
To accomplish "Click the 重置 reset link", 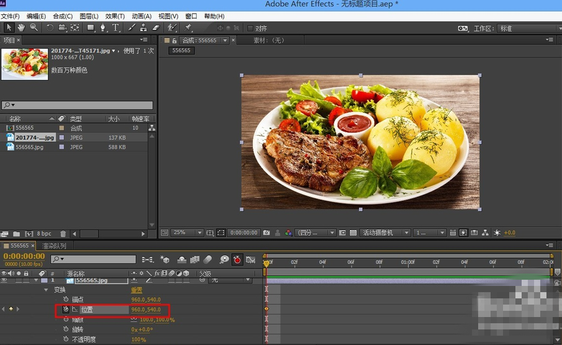I will click(x=137, y=290).
